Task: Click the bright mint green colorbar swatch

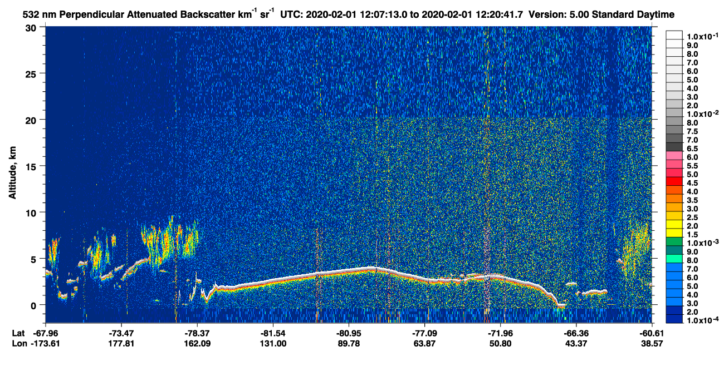Action: (x=674, y=259)
